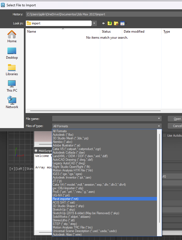
Task: Select UG-NX (*.prt) format
Action: point(105,195)
